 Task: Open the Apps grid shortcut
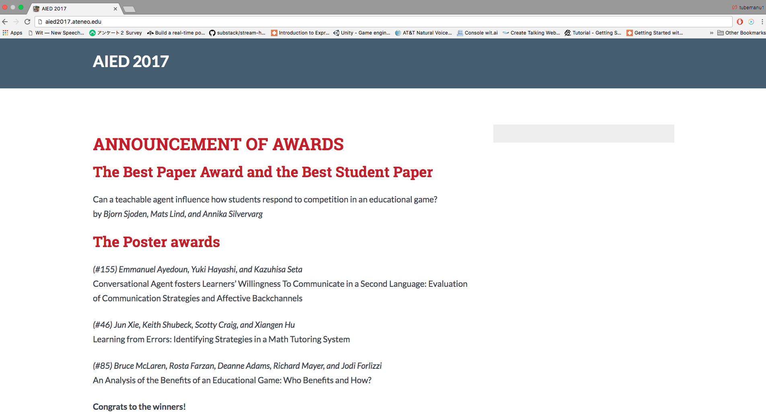pyautogui.click(x=12, y=33)
